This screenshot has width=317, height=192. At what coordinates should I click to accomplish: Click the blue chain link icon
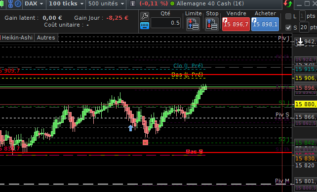pyautogui.click(x=11, y=3)
